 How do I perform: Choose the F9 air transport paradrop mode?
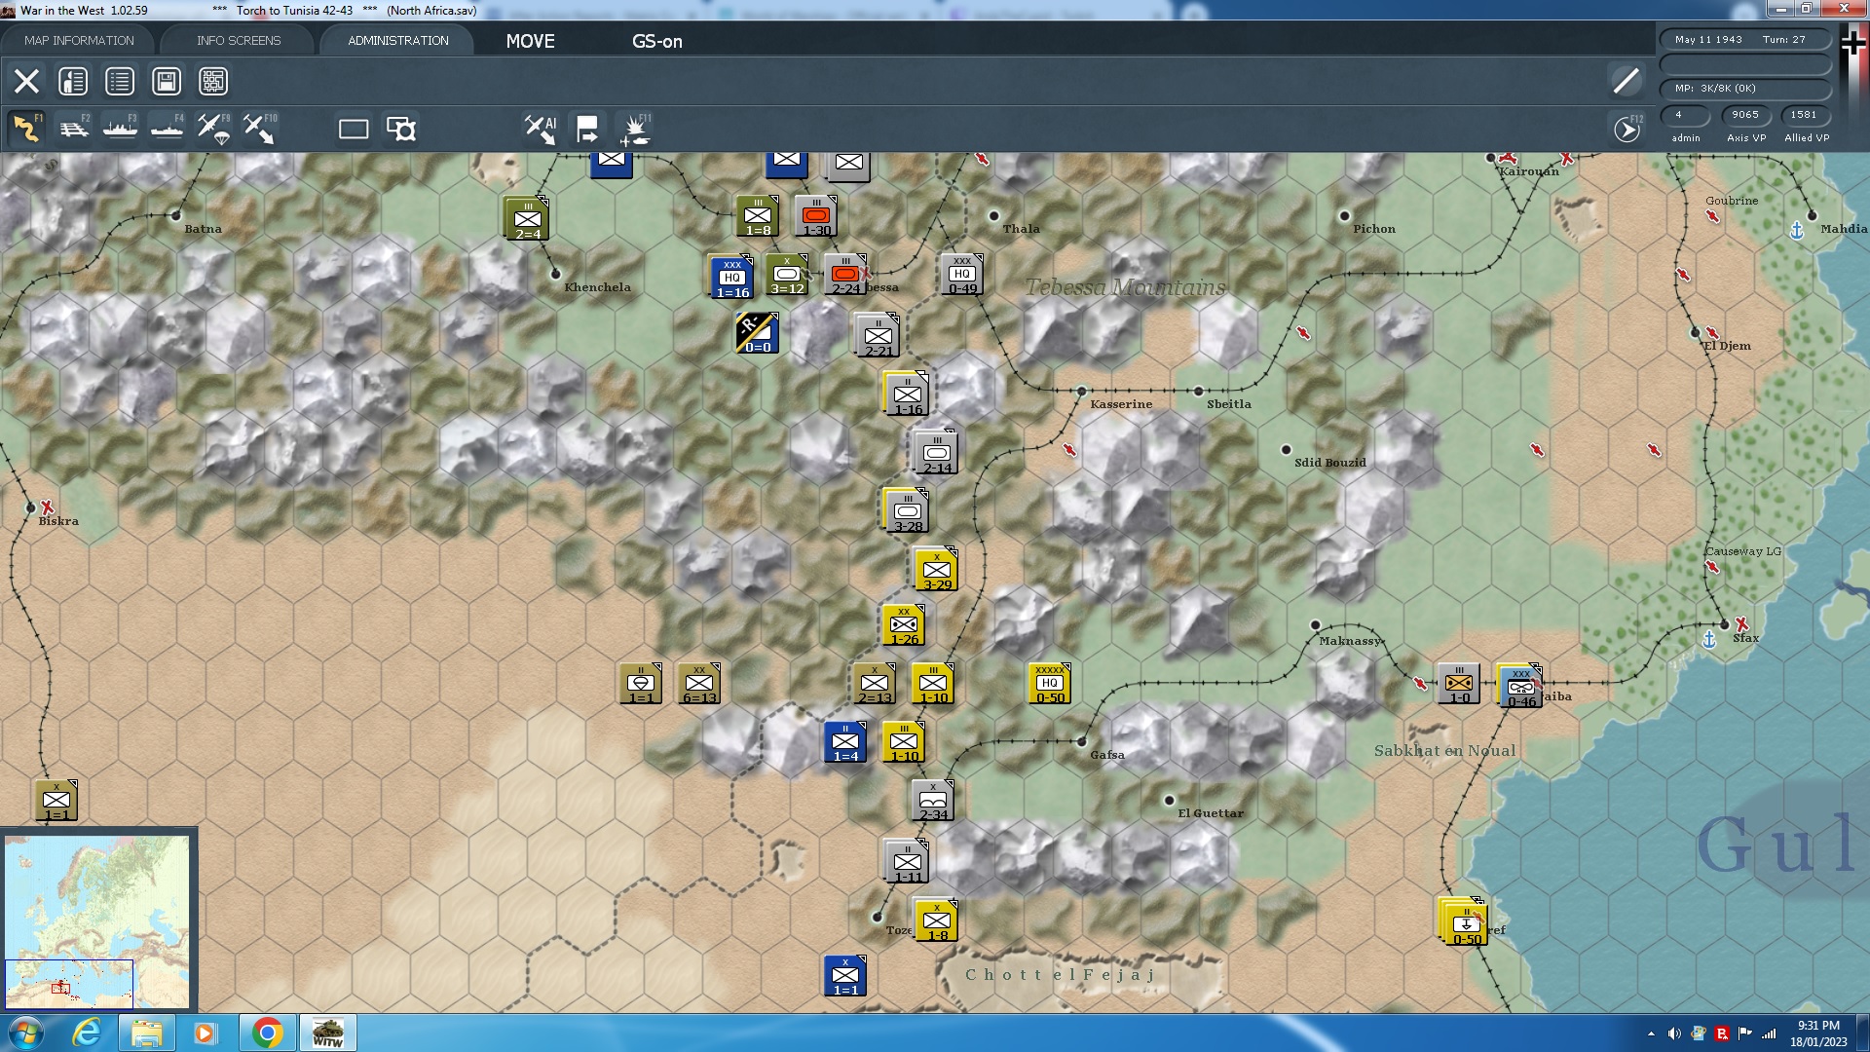[x=213, y=129]
